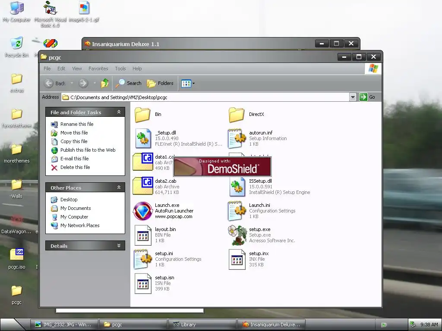Select the data2.cab archive icon
The height and width of the screenshot is (331, 442).
click(142, 186)
